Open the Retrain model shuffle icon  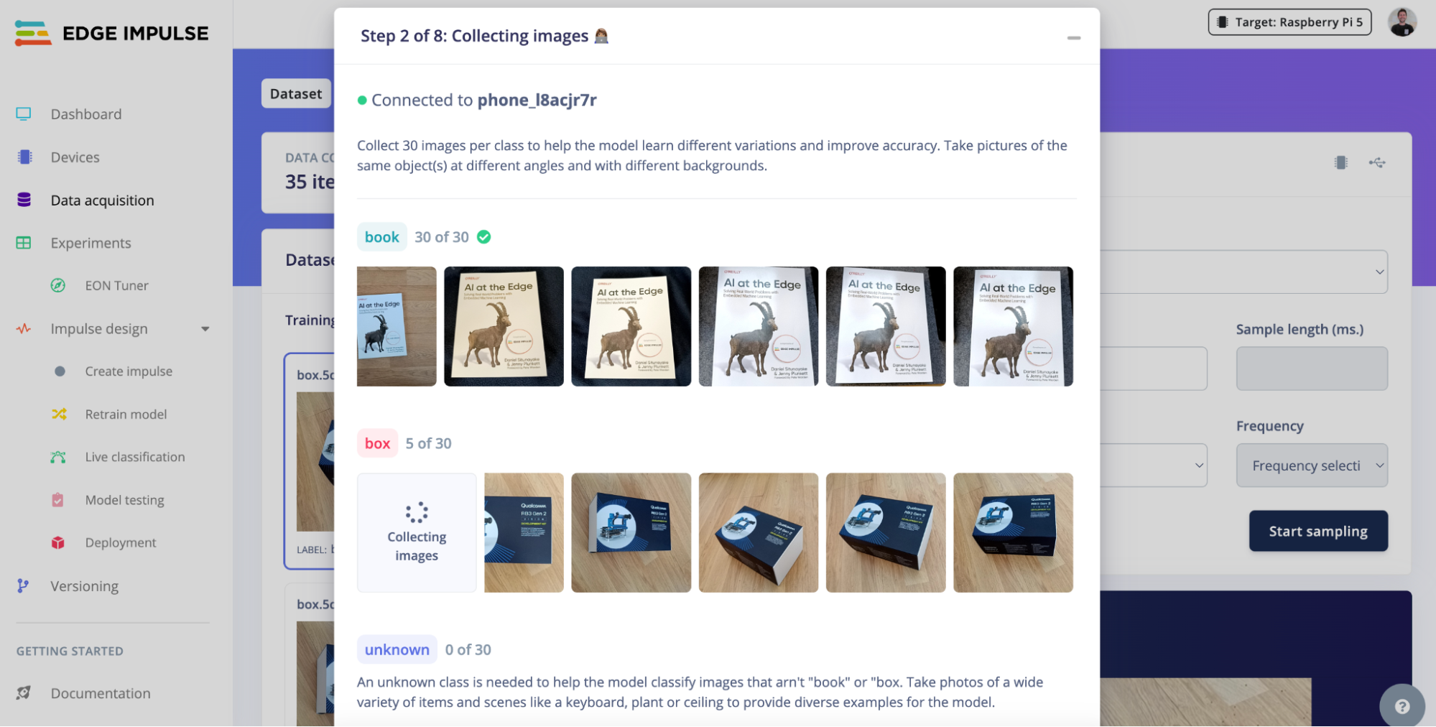coord(59,414)
